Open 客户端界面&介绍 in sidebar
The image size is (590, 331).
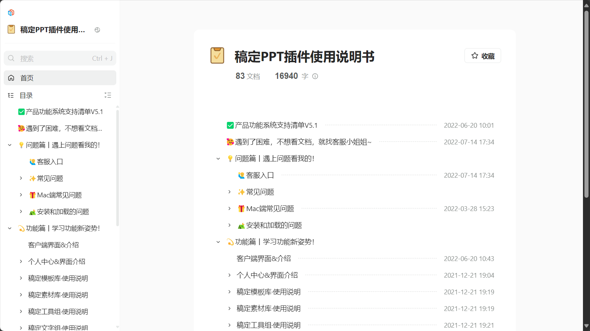click(x=53, y=245)
